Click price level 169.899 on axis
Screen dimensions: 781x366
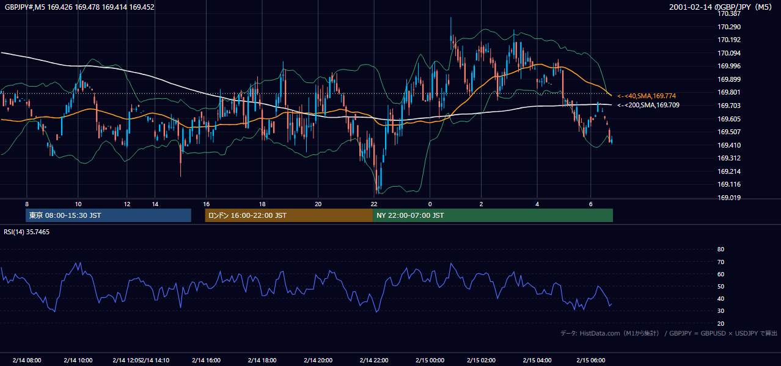[729, 79]
